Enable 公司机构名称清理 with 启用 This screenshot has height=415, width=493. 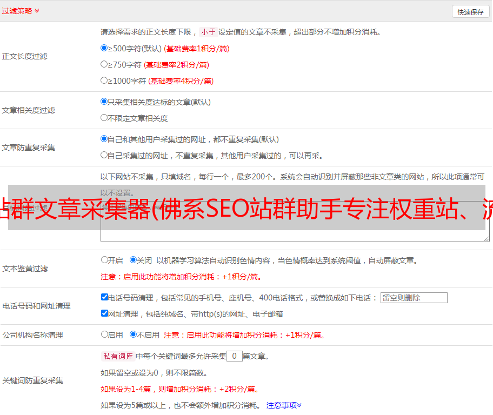click(x=104, y=334)
